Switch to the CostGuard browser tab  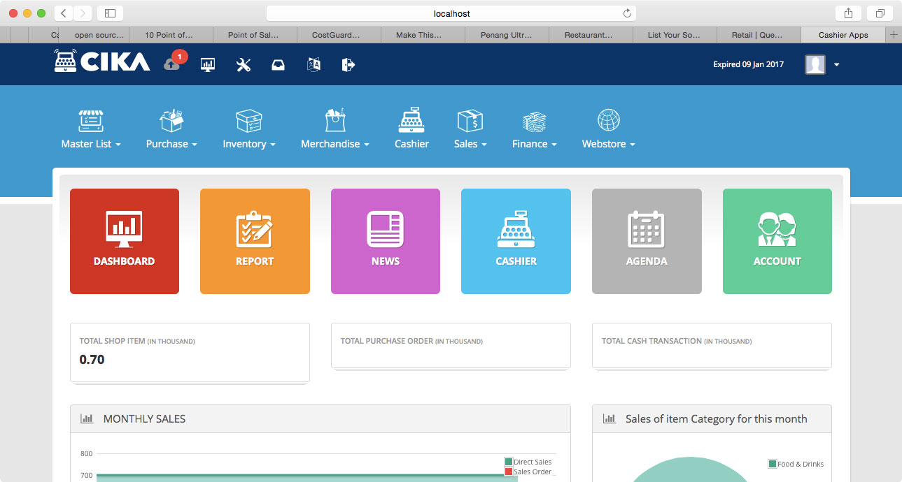(x=339, y=35)
